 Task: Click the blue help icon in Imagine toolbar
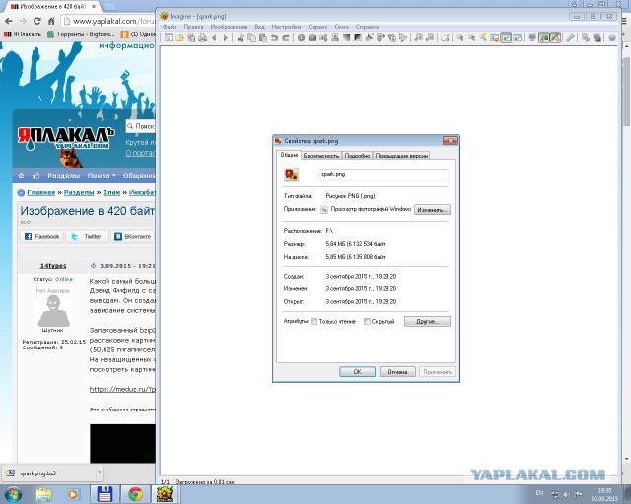point(612,37)
